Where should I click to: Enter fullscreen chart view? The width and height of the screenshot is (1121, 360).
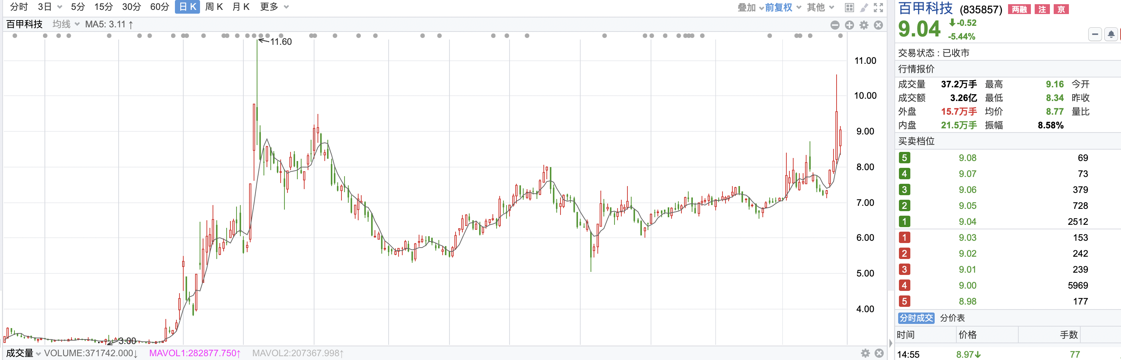[x=879, y=7]
